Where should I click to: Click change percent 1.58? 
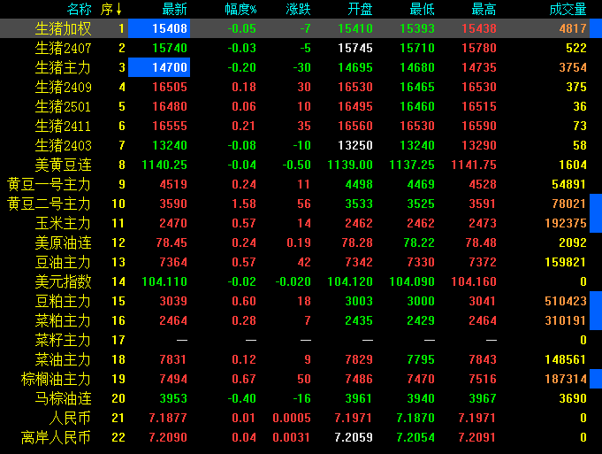[x=244, y=204]
